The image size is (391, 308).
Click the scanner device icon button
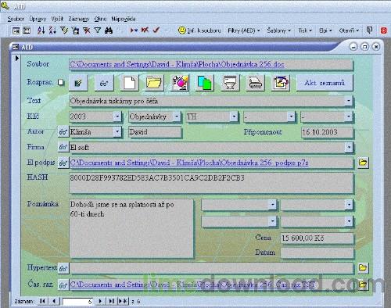230,83
